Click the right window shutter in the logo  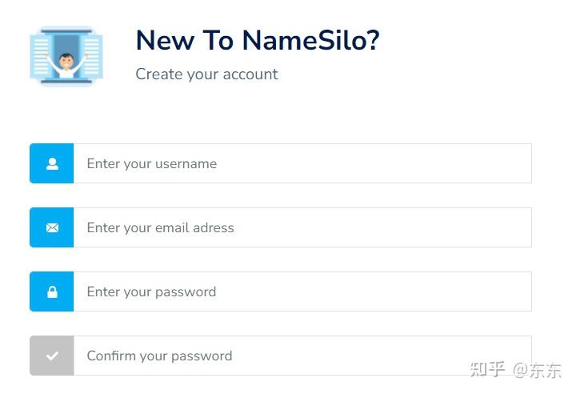point(91,56)
